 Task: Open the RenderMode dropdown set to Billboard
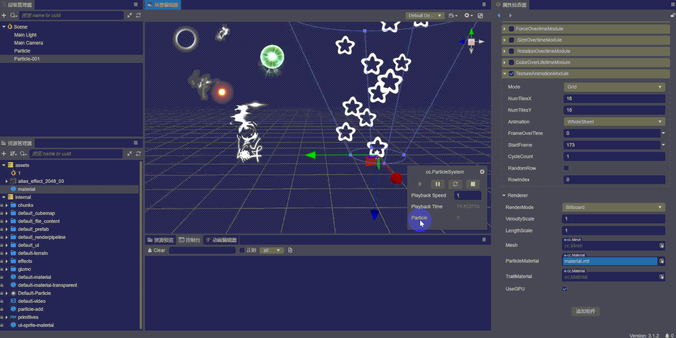tap(614, 207)
